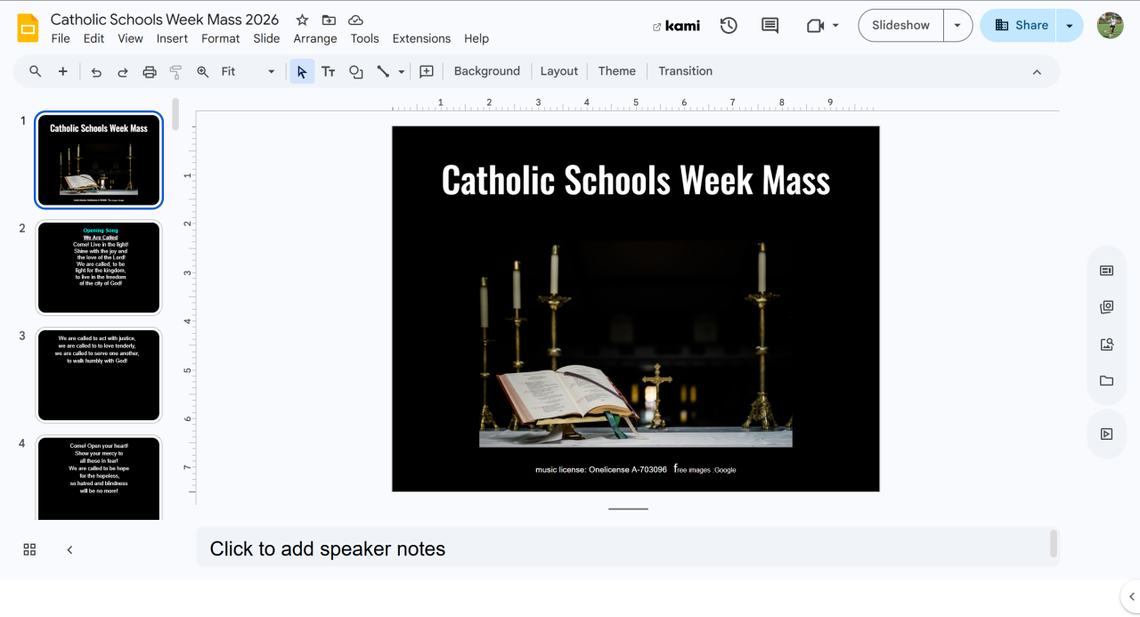This screenshot has height=617, width=1140.
Task: Add a comment from toolbar icon
Action: [427, 71]
